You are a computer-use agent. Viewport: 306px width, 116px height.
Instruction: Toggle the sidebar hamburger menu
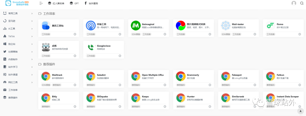click(41, 3)
